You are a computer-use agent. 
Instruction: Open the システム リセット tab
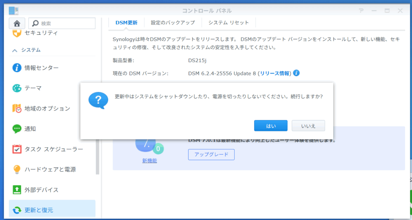(229, 23)
